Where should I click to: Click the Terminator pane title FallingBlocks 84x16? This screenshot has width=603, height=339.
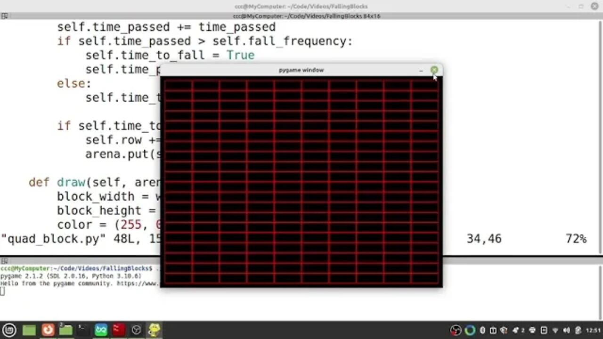pyautogui.click(x=306, y=16)
